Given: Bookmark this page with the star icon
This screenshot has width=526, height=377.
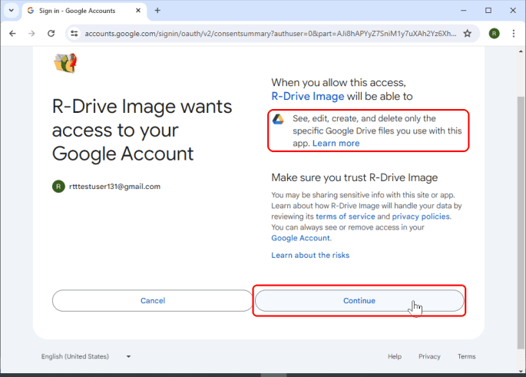Looking at the screenshot, I should [x=468, y=34].
